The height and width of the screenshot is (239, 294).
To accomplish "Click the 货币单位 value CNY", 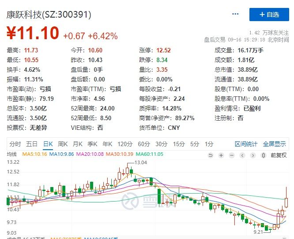I will [174, 128].
